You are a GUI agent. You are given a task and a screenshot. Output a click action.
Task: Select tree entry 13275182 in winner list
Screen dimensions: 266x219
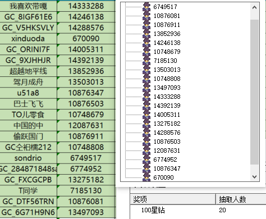(167, 124)
